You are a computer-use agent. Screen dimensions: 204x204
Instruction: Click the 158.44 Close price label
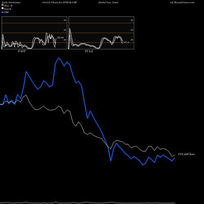[186, 154]
